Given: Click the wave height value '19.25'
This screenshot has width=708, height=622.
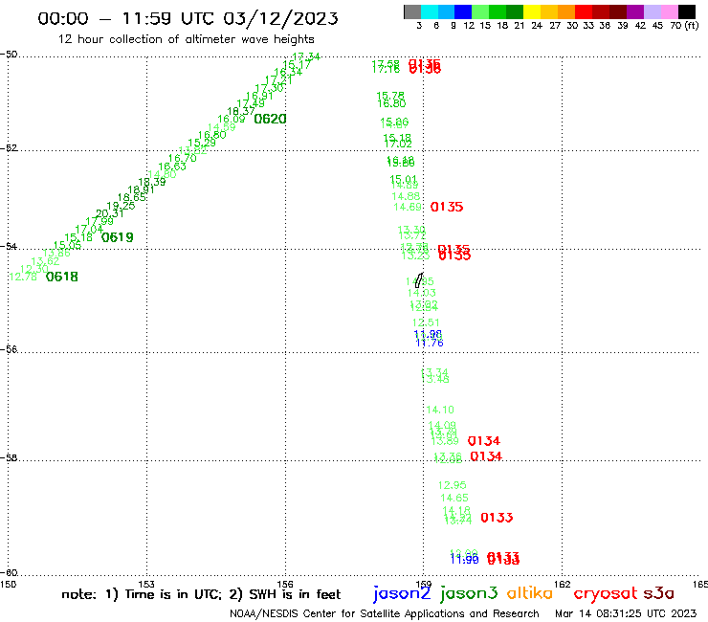Looking at the screenshot, I should pyautogui.click(x=121, y=206).
